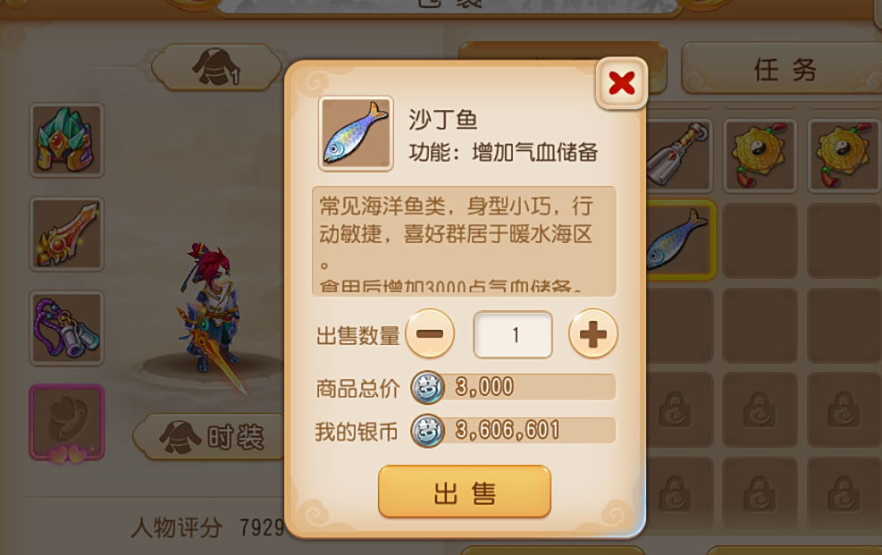The height and width of the screenshot is (555, 882).
Task: Tap the first locked inventory slot
Action: click(x=679, y=409)
